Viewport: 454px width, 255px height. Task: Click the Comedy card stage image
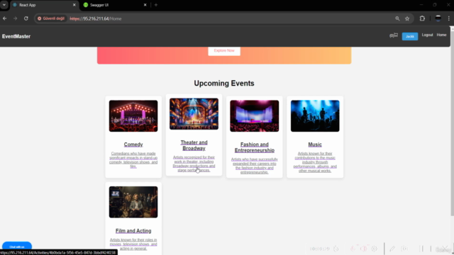[133, 116]
